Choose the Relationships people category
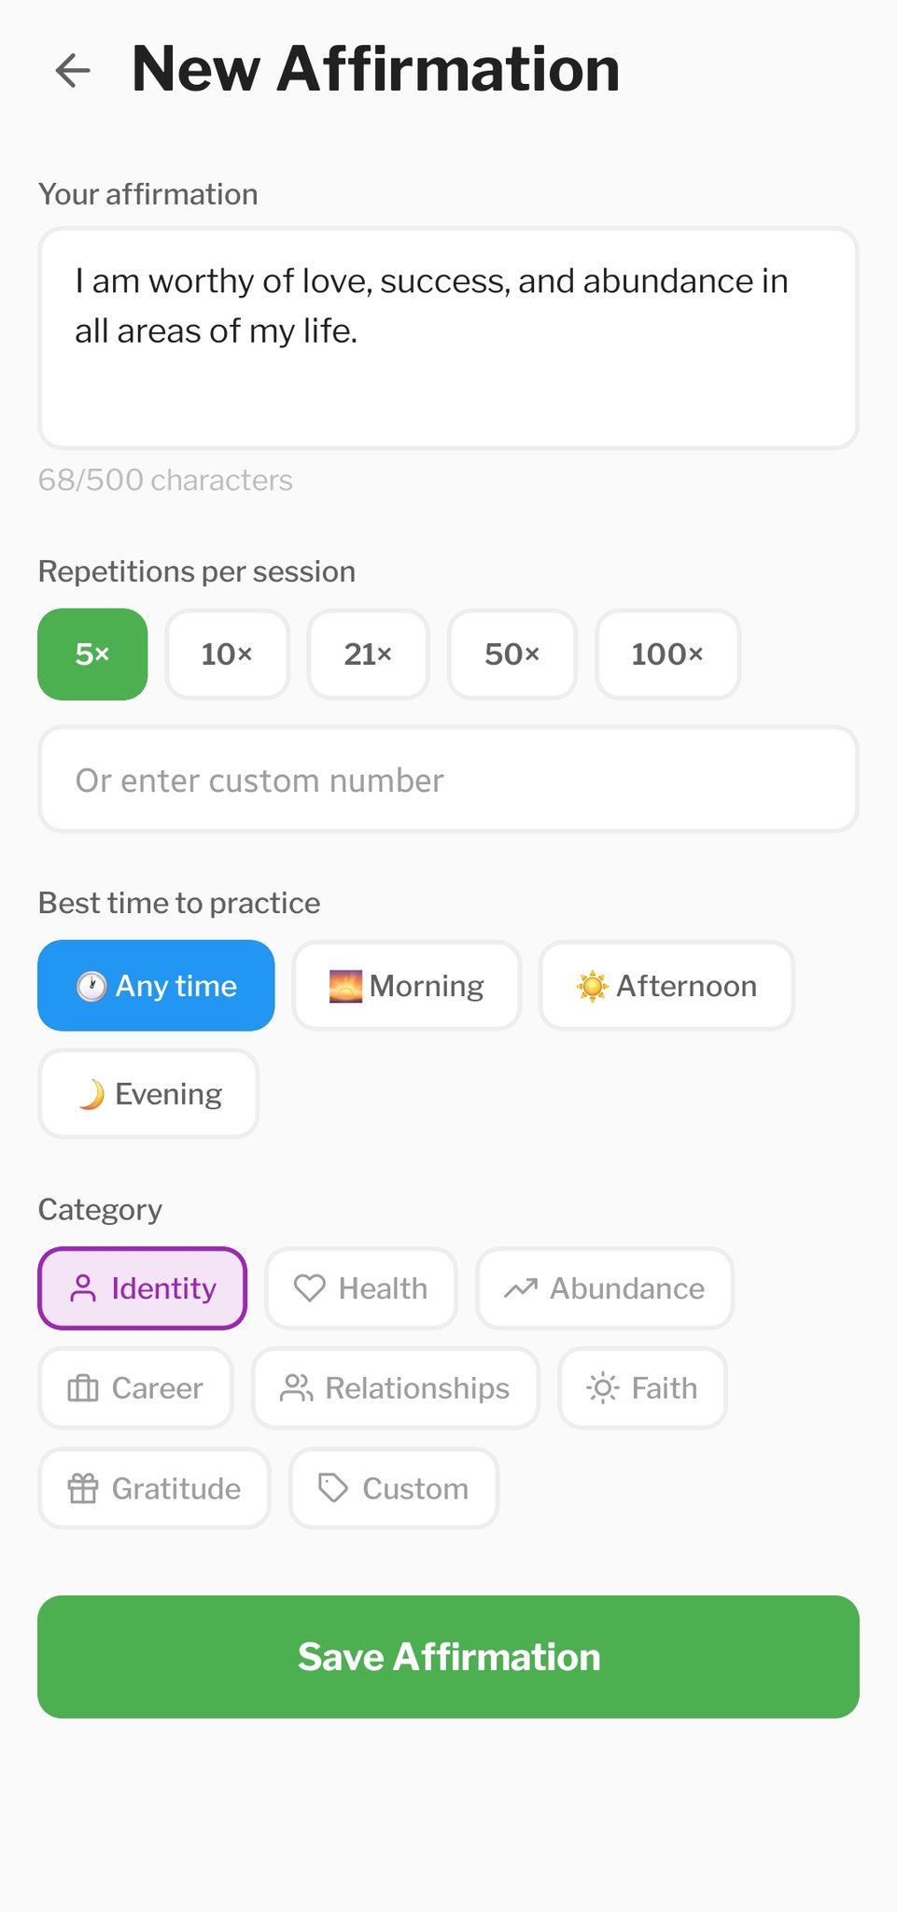The image size is (897, 1912). [x=396, y=1388]
